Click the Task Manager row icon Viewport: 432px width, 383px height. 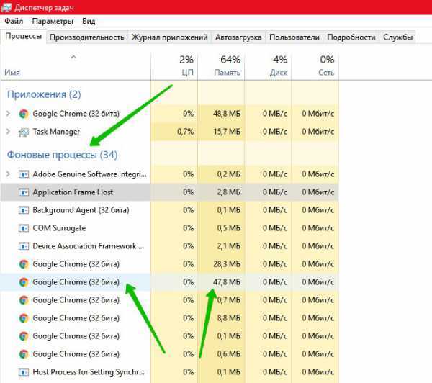coord(24,132)
